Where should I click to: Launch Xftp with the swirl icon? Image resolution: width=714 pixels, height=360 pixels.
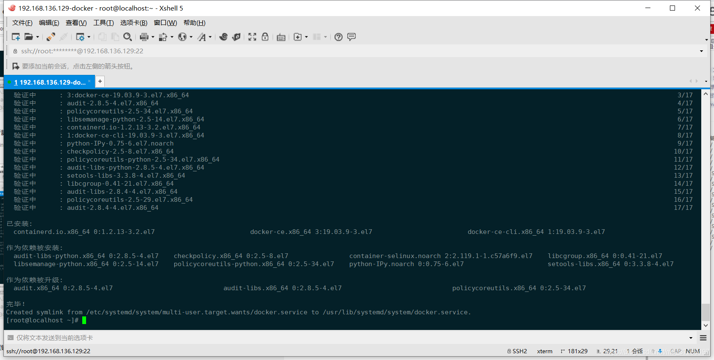(223, 37)
